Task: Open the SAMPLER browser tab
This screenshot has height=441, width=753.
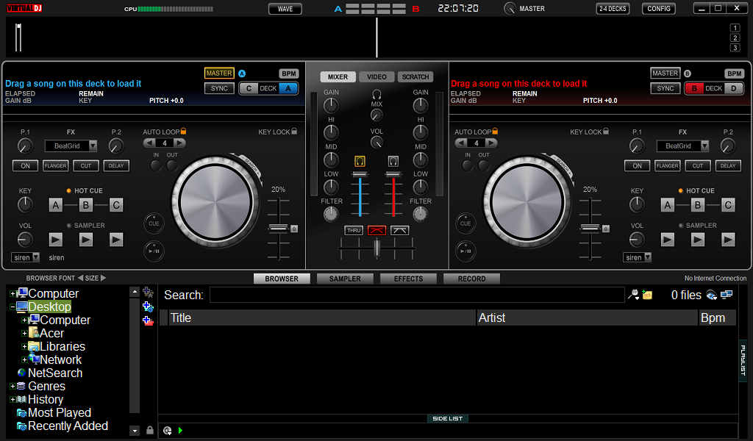Action: 345,279
